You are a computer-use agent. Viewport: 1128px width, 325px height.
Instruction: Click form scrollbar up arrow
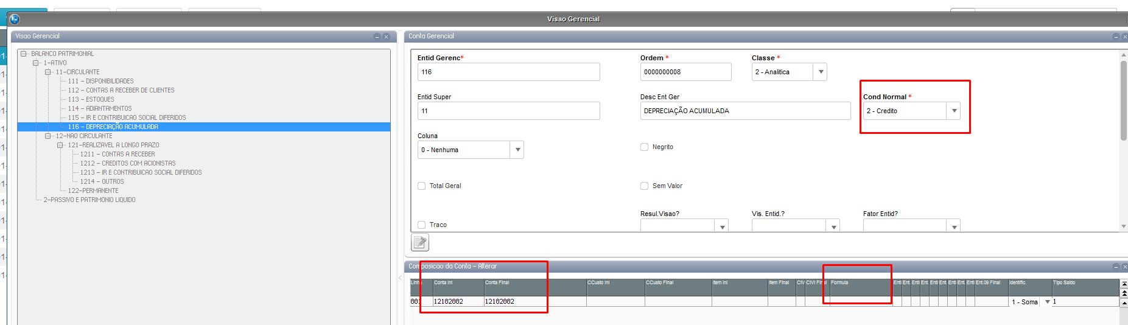pyautogui.click(x=1124, y=55)
